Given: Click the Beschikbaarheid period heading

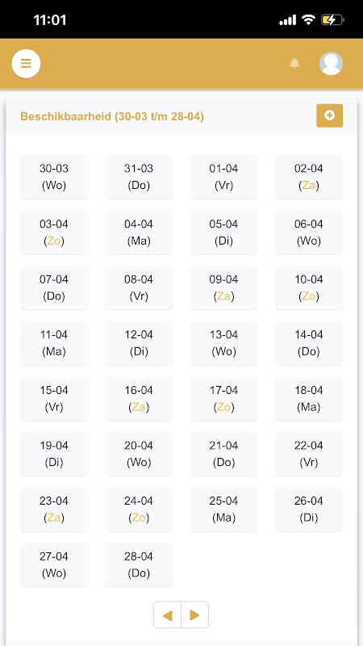Looking at the screenshot, I should [x=112, y=116].
